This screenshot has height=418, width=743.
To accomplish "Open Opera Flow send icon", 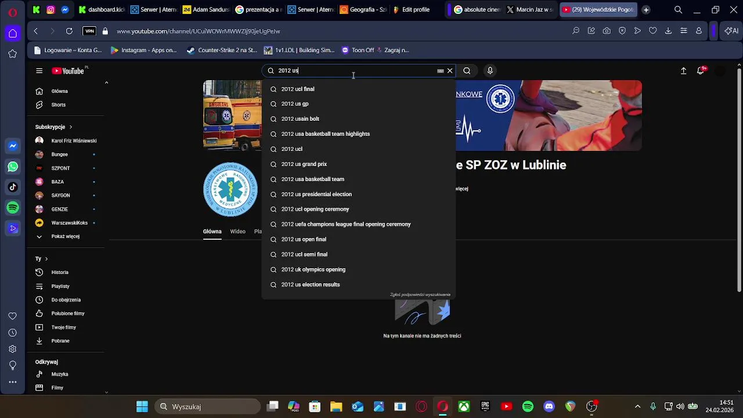I will tap(637, 31).
